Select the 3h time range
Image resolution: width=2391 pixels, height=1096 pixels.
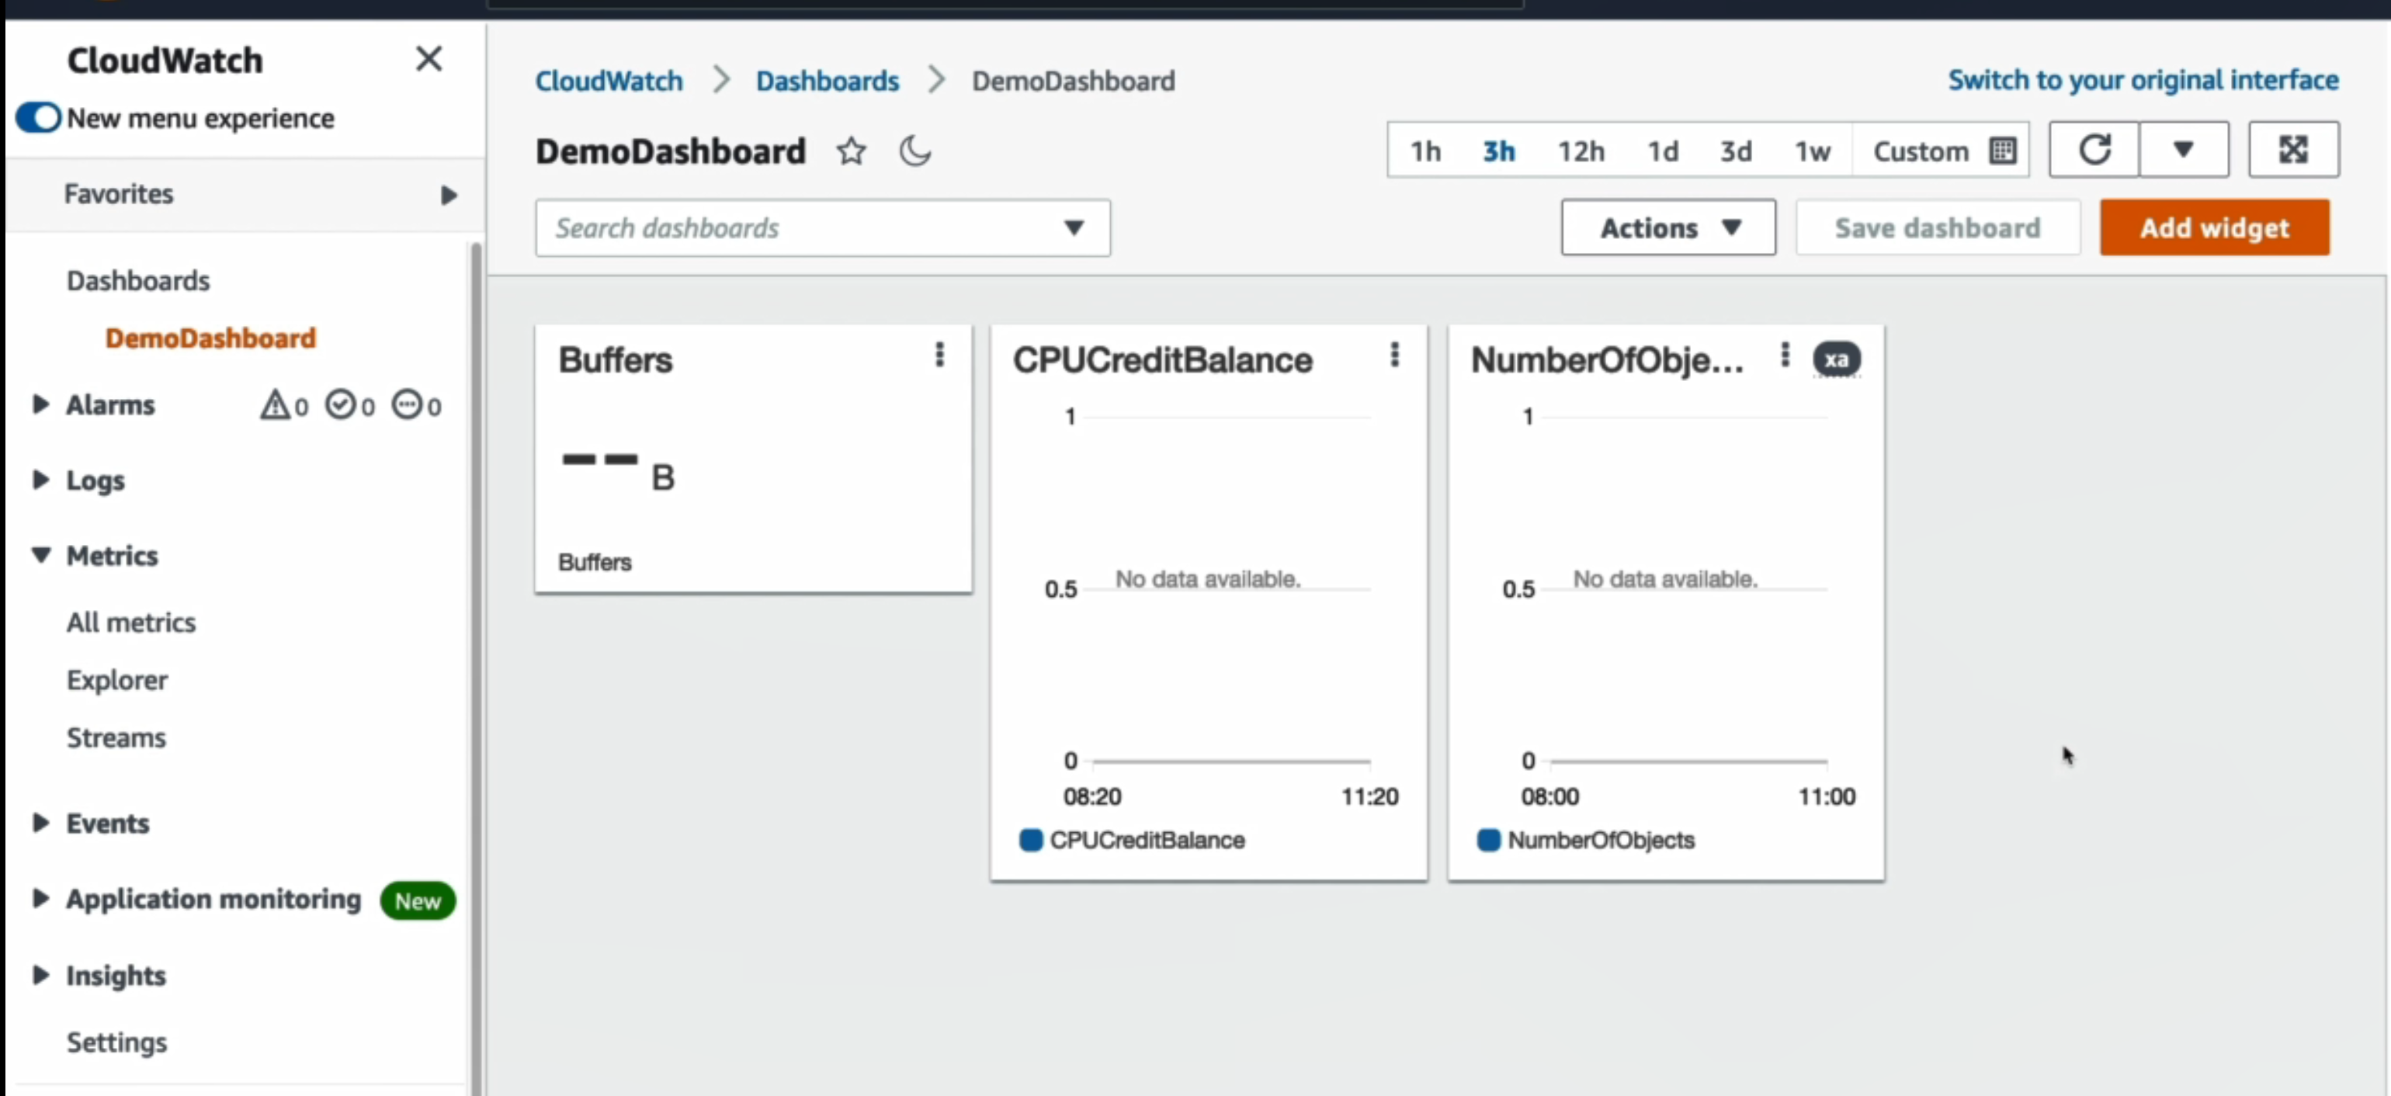[x=1498, y=151]
